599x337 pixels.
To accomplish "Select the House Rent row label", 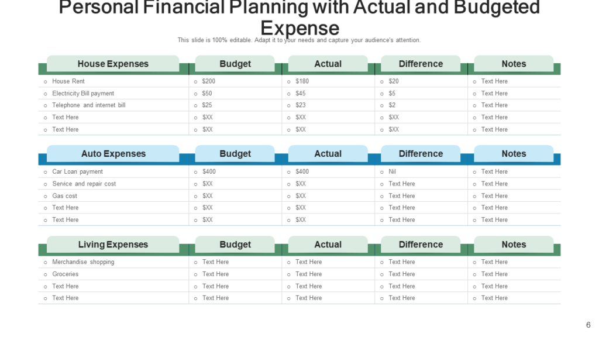I will click(x=68, y=81).
